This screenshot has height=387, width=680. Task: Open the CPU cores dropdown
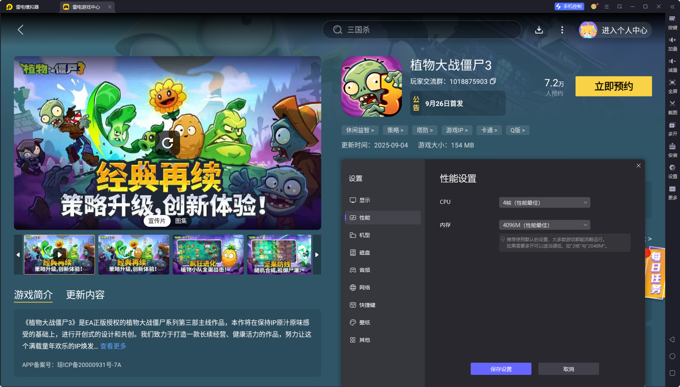[544, 202]
